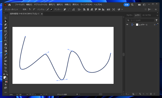This screenshot has height=98, width=162.
Task: Select the Pen tool in toolbar
Action: click(5, 25)
